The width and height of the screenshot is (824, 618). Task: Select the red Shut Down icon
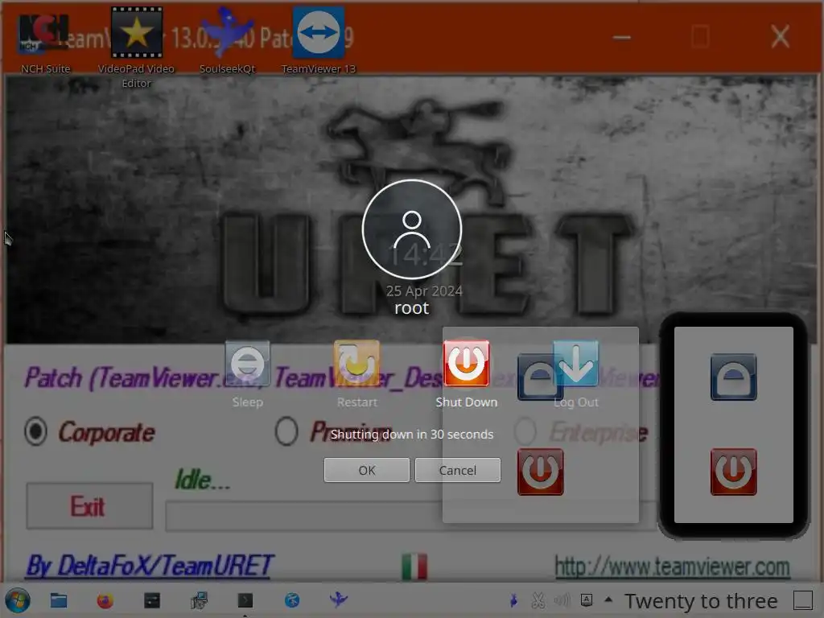pyautogui.click(x=466, y=364)
